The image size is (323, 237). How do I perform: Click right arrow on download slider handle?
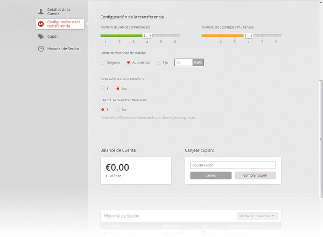251,36
